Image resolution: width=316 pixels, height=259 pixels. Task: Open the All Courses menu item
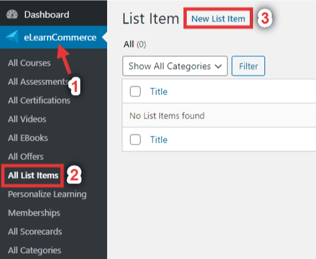(x=29, y=63)
